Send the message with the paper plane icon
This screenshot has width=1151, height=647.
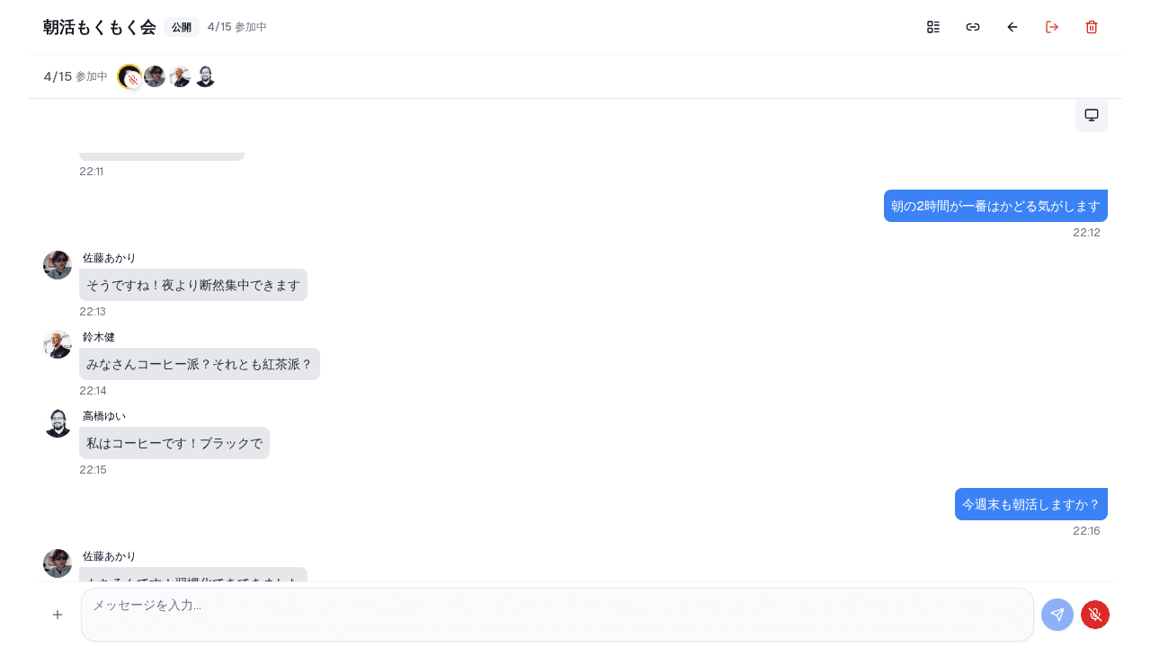[1057, 615]
